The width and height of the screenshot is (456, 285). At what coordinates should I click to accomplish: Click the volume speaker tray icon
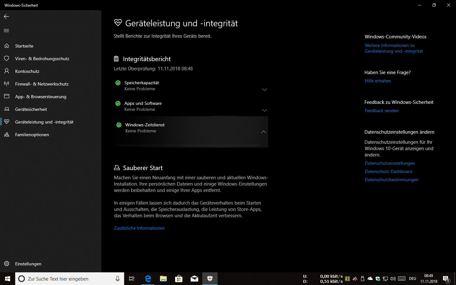click(x=393, y=279)
